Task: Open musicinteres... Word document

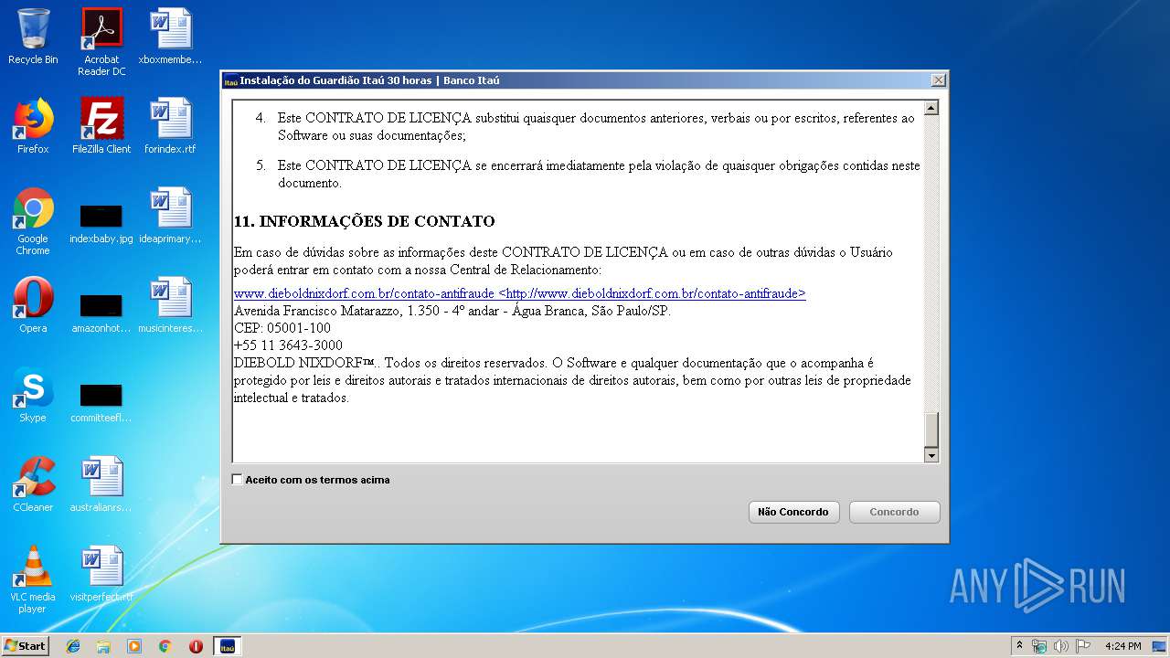Action: click(x=170, y=305)
